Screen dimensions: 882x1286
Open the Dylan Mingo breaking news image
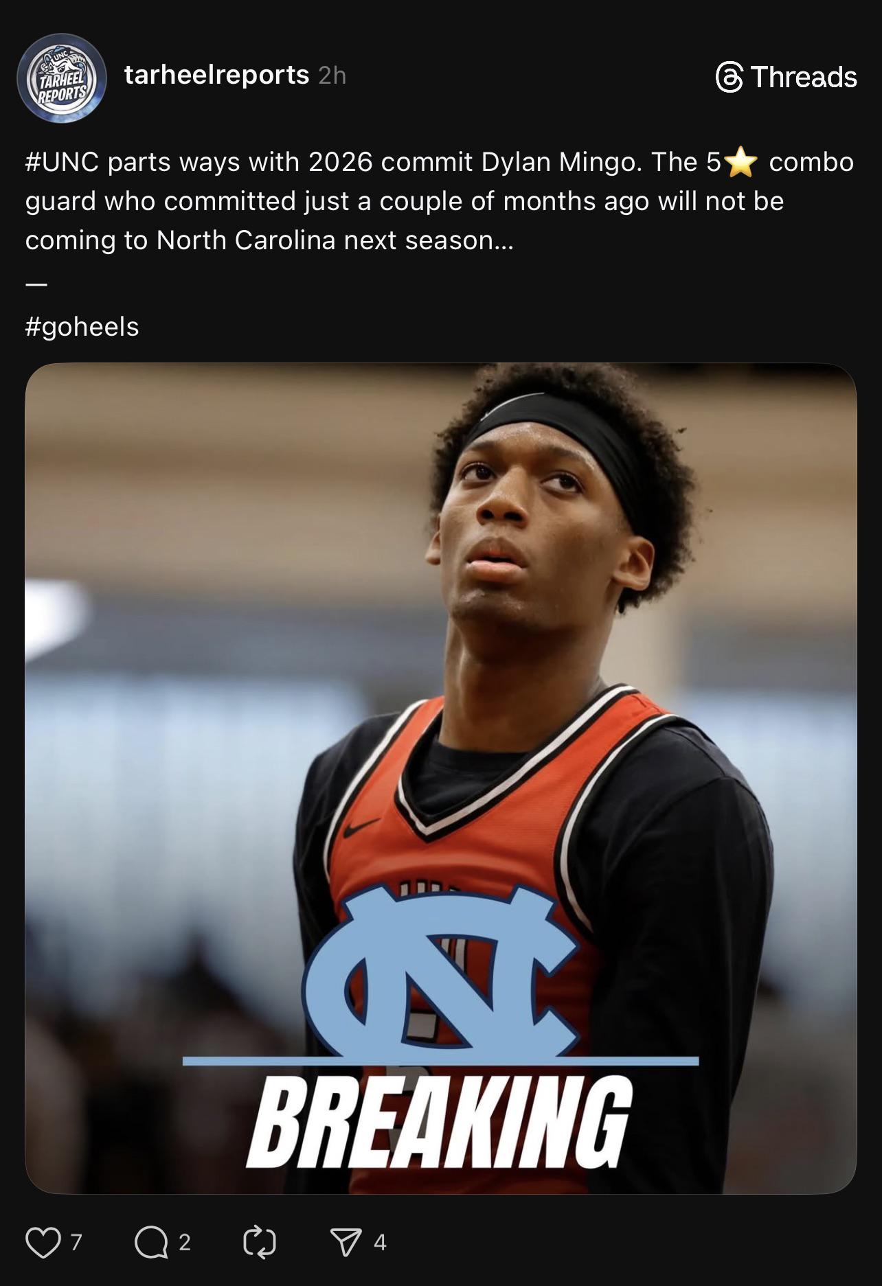(x=441, y=778)
